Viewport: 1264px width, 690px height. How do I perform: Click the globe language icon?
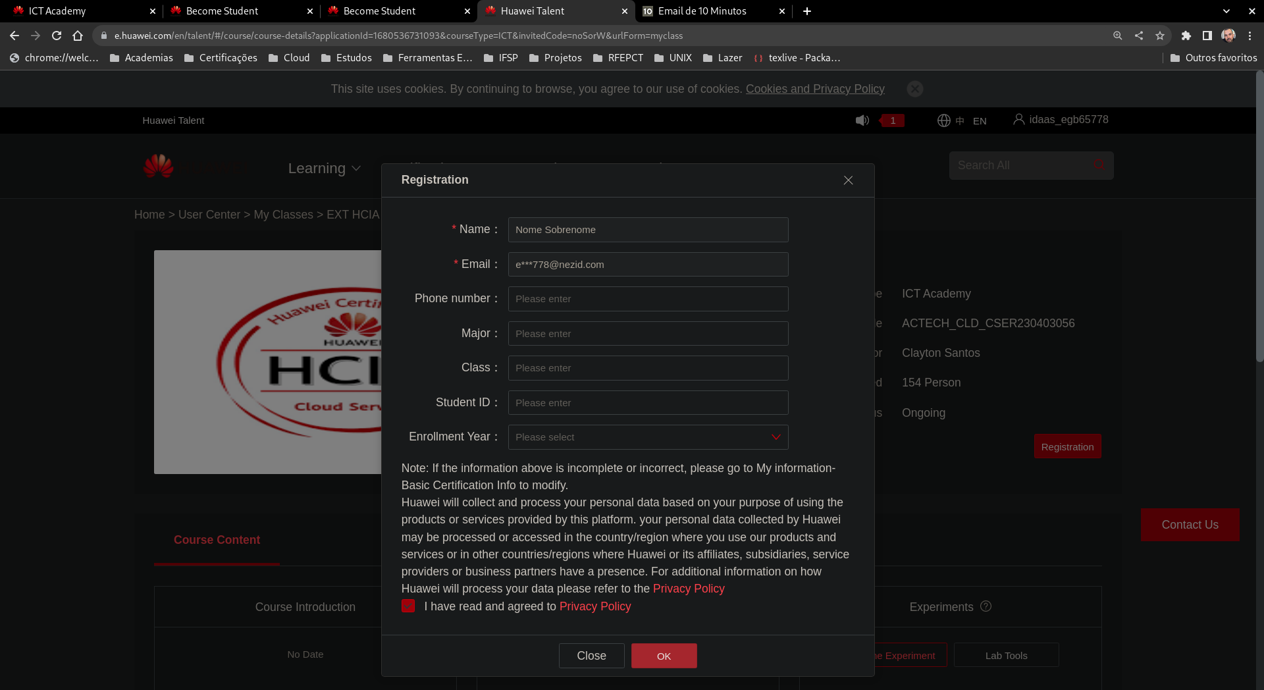pos(944,120)
